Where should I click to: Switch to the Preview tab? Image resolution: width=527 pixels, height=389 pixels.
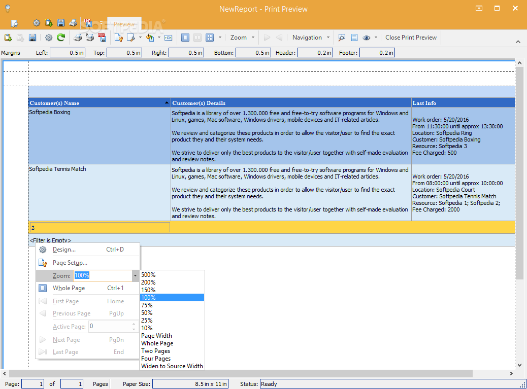pos(124,24)
